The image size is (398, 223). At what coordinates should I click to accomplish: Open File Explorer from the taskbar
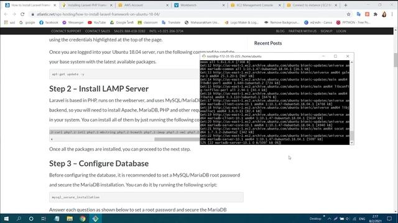(x=70, y=219)
